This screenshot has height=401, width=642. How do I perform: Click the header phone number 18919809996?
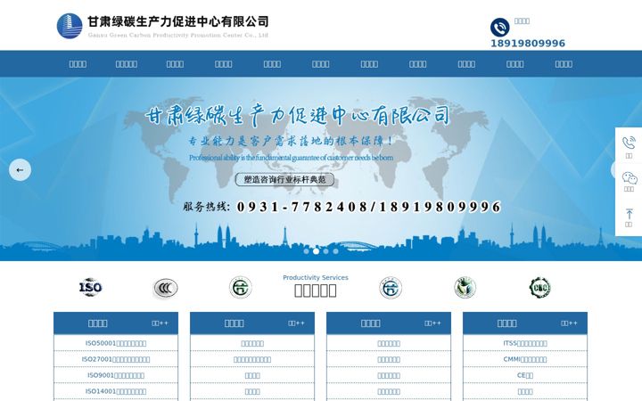coord(528,44)
